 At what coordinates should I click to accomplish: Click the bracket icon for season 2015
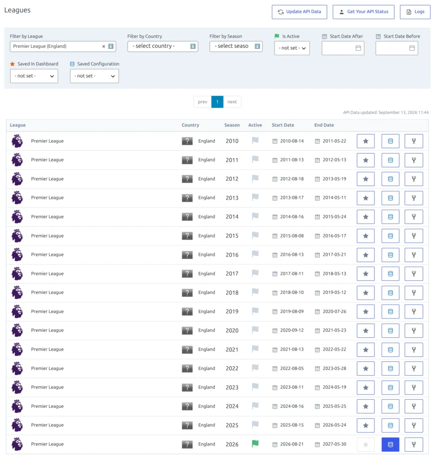point(414,236)
